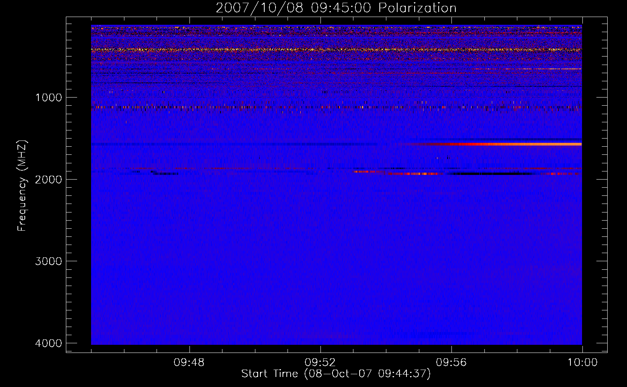
Task: Click the 'Start Time (08-Oct-07 09:44:37)' label
Action: (336, 374)
